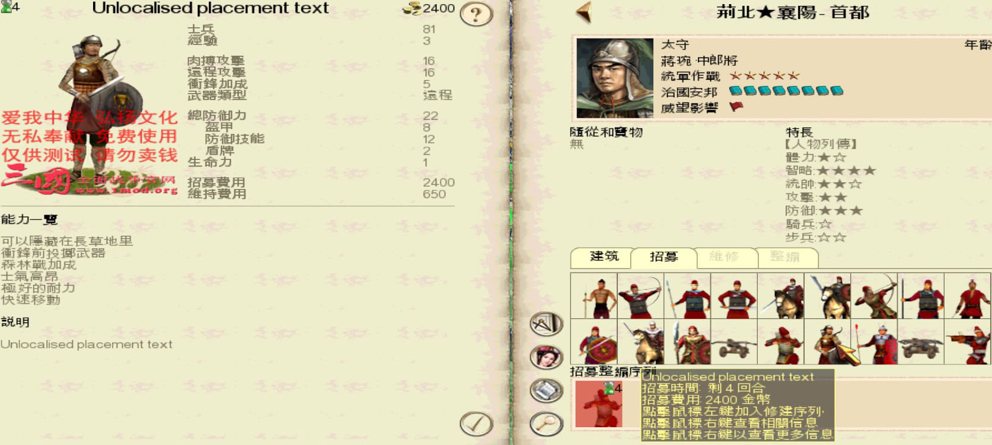Image resolution: width=992 pixels, height=445 pixels.
Task: Confirm with the checkmark button
Action: point(476,424)
